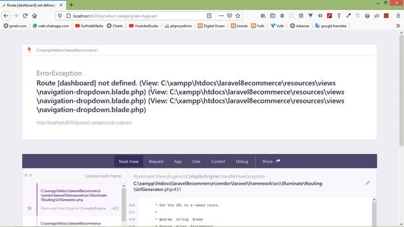
Task: Open web.whatsapp.com bookmark
Action: point(50,26)
